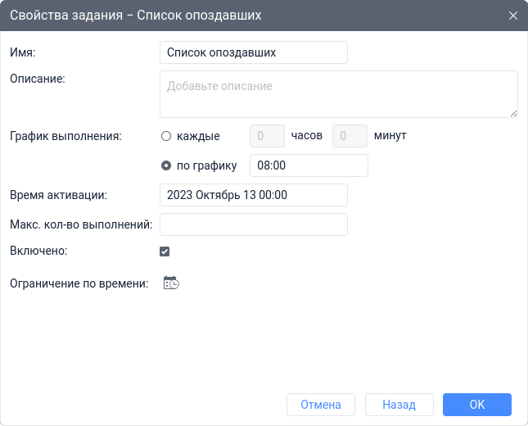This screenshot has height=426, width=528.
Task: Grab the description box resize handle
Action: coord(513,113)
